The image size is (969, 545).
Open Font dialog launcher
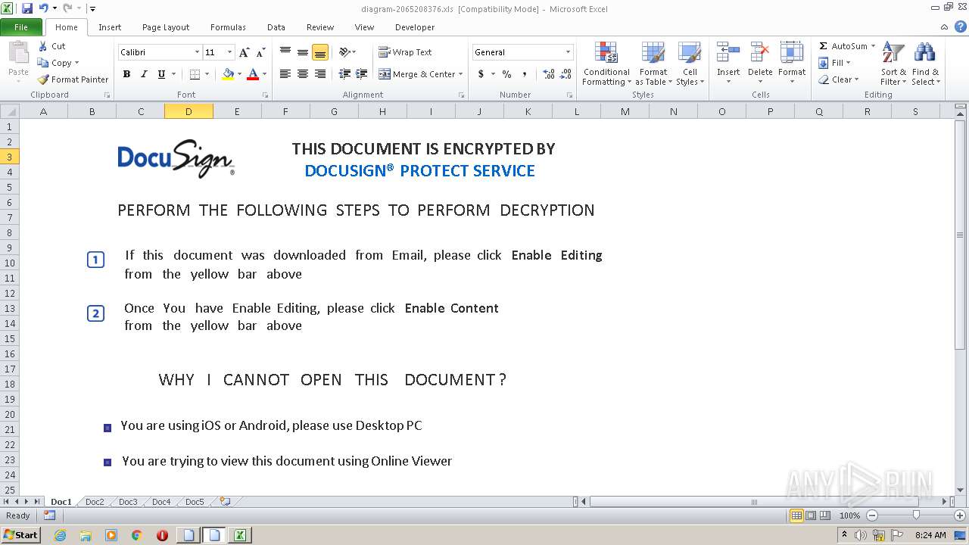265,95
